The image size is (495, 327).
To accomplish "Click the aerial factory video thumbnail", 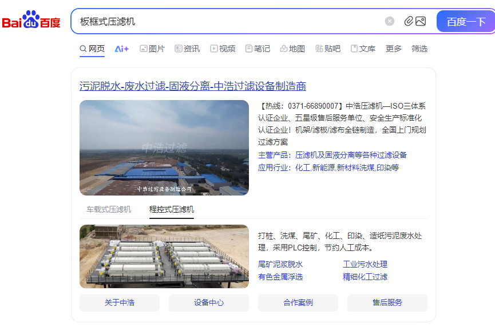I will tap(164, 147).
